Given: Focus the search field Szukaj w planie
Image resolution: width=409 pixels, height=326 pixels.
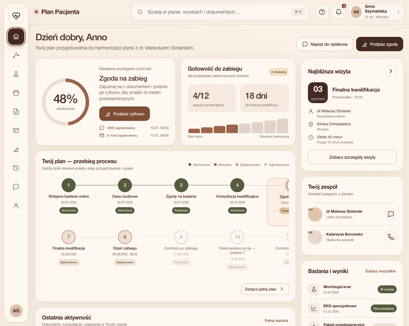Looking at the screenshot, I should pyautogui.click(x=220, y=12).
